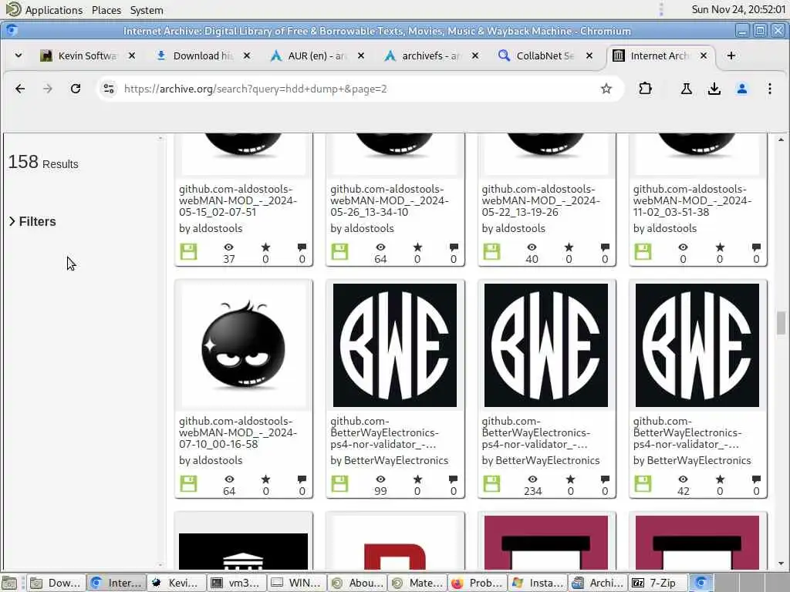Close the archivefs tab

(x=475, y=55)
